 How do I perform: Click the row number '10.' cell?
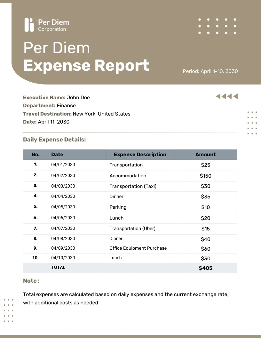pos(36,258)
